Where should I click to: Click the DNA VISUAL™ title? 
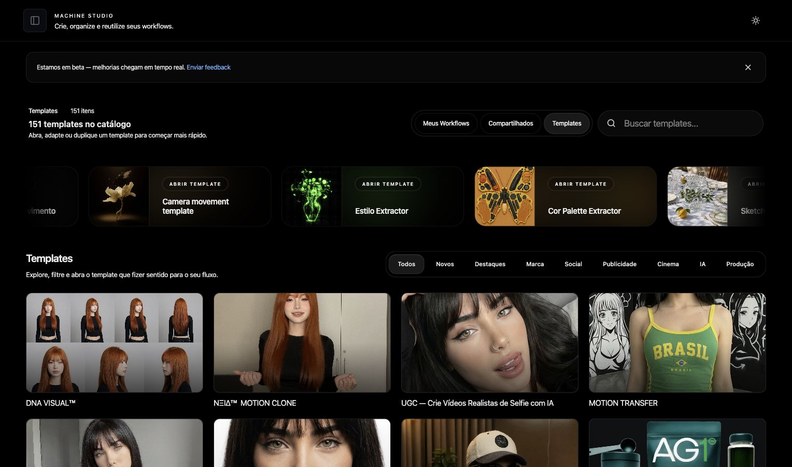pos(51,403)
